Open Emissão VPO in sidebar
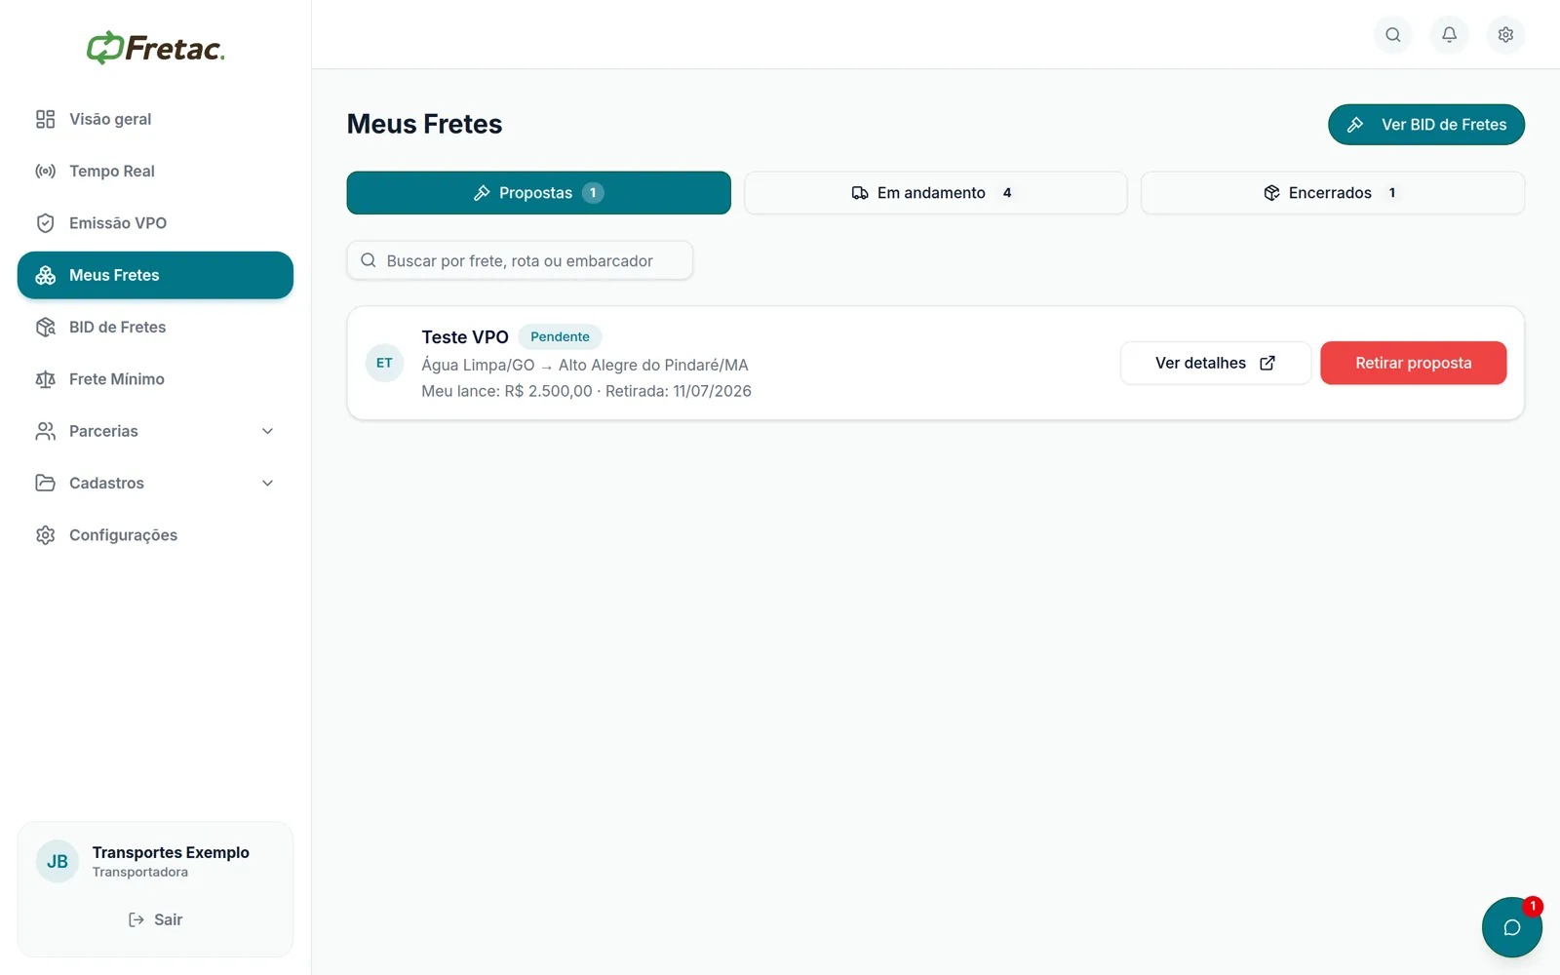The image size is (1560, 975). [x=155, y=223]
